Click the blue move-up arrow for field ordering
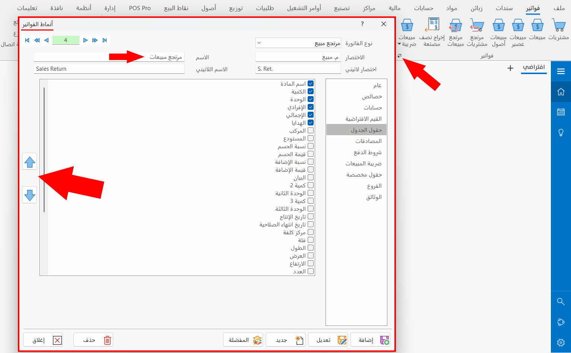 click(29, 161)
